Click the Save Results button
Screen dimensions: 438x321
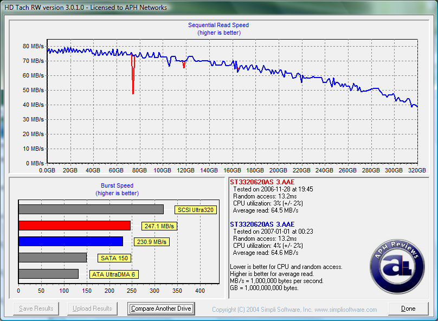tap(36, 309)
